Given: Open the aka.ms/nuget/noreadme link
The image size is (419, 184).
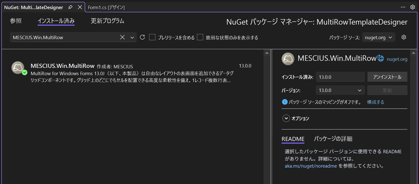Looking at the screenshot, I should click(x=311, y=166).
